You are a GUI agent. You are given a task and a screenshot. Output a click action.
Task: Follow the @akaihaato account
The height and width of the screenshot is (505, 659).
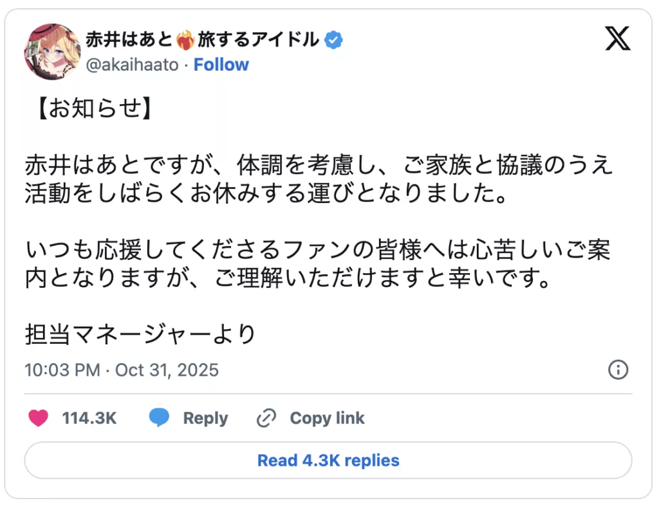pos(221,65)
